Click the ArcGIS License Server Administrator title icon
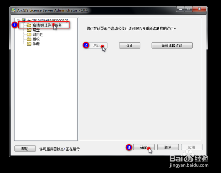The height and width of the screenshot is (173, 221). pyautogui.click(x=14, y=10)
